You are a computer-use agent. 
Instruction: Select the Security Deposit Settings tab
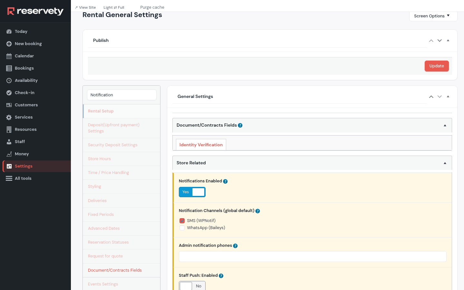(x=121, y=145)
